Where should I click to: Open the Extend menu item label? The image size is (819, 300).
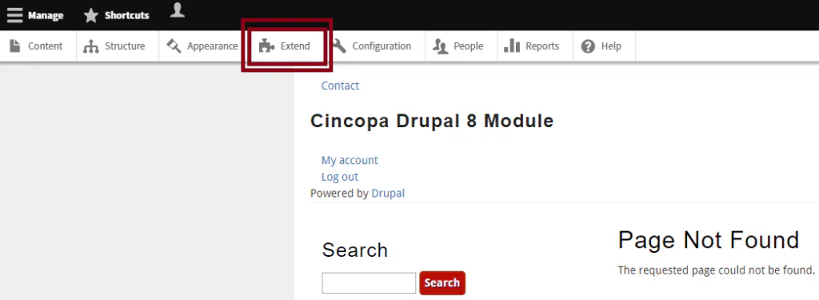[295, 46]
